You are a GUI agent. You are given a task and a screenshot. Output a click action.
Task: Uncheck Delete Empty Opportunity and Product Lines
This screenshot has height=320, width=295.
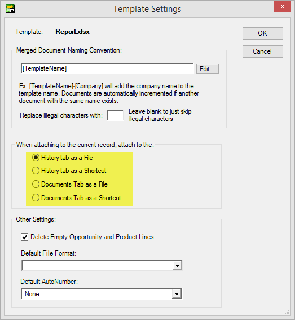[25, 237]
